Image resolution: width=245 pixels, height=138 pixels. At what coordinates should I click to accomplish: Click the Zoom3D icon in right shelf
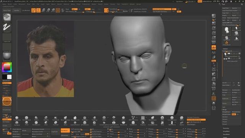[x=214, y=79]
